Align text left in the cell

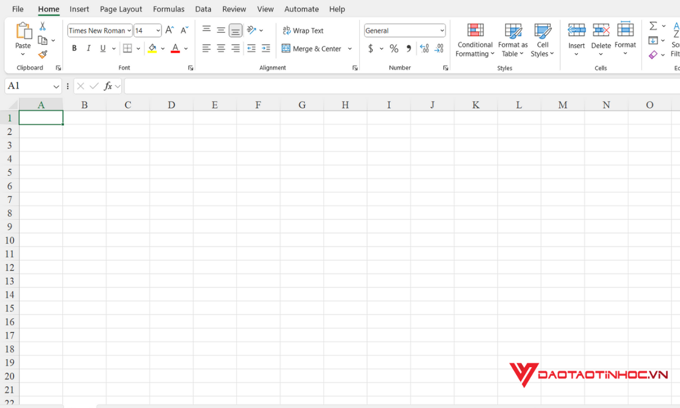[206, 49]
